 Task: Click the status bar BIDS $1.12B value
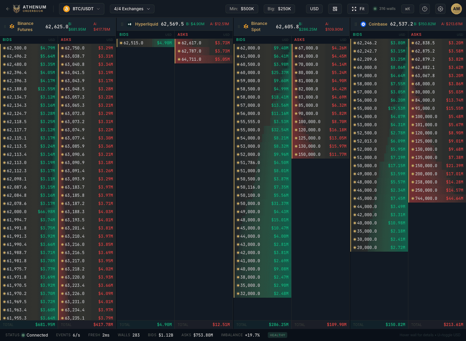tap(160, 335)
